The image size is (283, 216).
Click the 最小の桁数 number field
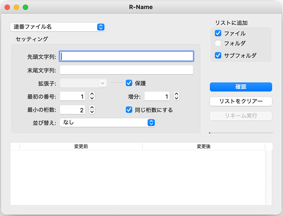point(73,110)
